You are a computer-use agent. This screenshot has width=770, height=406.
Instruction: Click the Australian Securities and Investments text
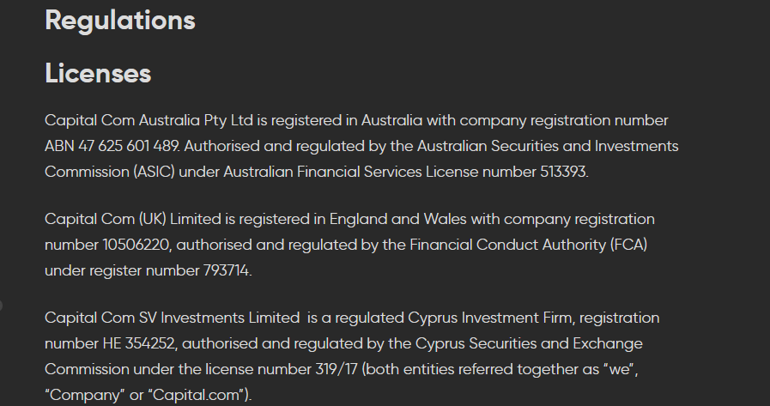(548, 146)
